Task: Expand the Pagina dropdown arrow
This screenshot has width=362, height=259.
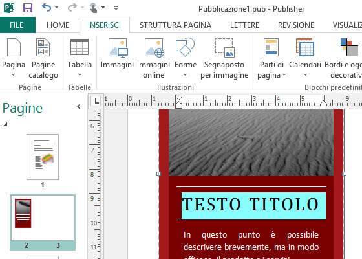Action: pyautogui.click(x=14, y=74)
